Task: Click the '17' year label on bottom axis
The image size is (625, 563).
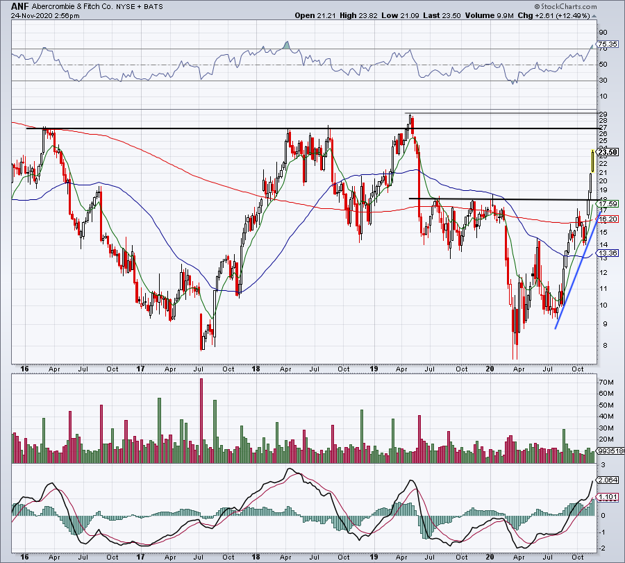Action: (x=140, y=557)
